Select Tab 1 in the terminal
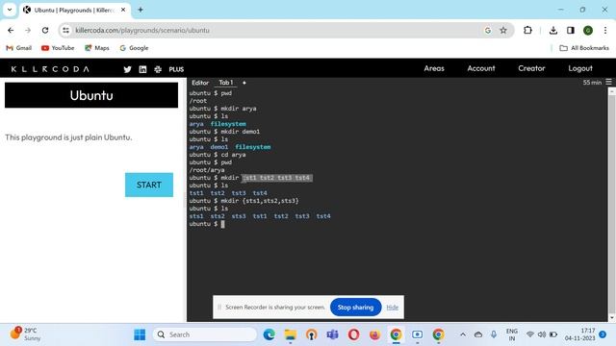This screenshot has height=346, width=616. [226, 83]
